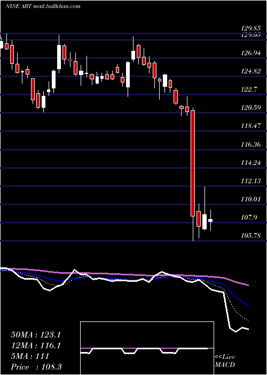This screenshot has width=267, height=375.
Task: Click the last small white candlestick
Action: 210,220
